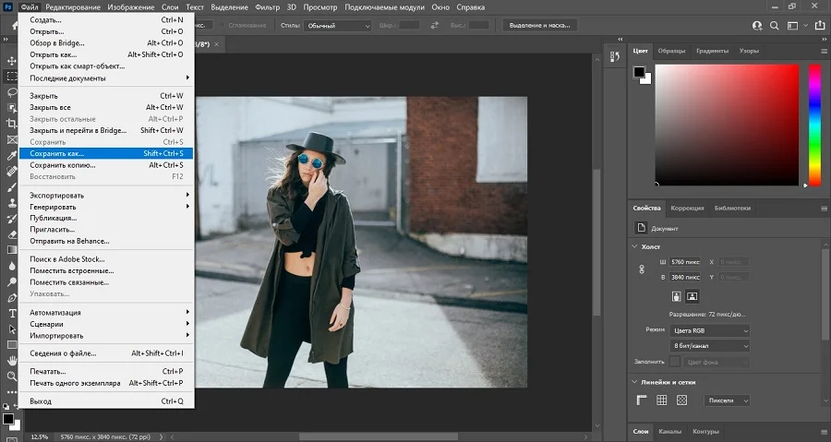The width and height of the screenshot is (831, 442).
Task: Collapse the Холст section
Action: point(634,246)
